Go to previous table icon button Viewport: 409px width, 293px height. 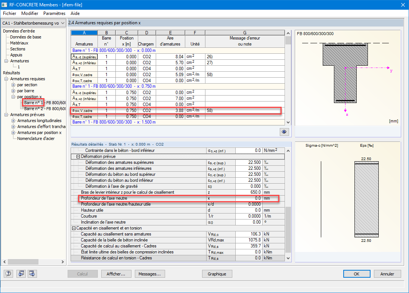[x=21, y=274]
